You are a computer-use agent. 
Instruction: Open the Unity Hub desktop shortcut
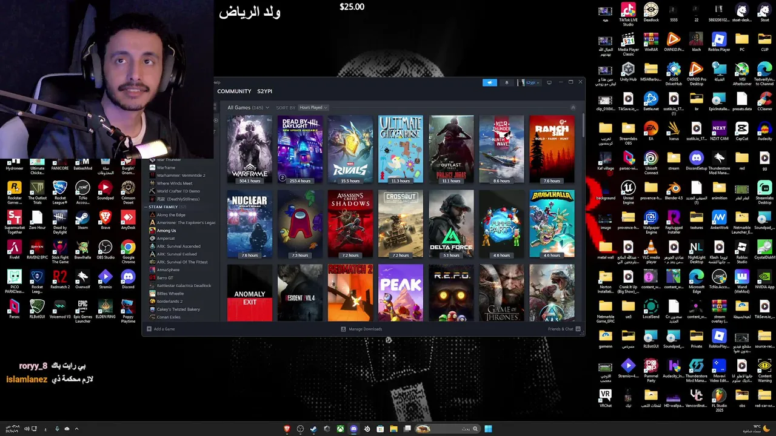click(628, 72)
